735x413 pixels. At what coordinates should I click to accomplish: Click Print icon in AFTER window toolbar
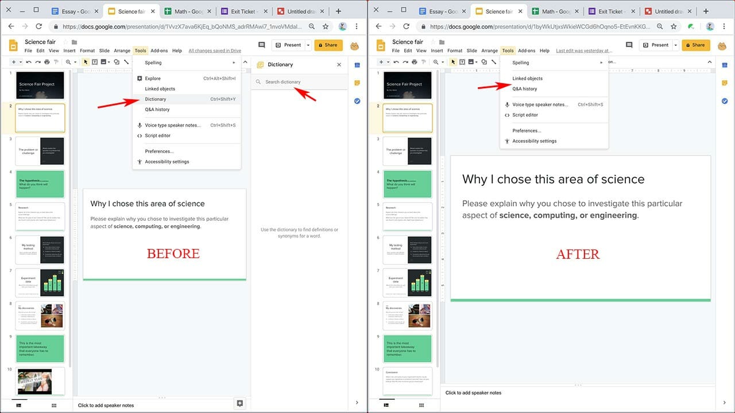pos(415,62)
